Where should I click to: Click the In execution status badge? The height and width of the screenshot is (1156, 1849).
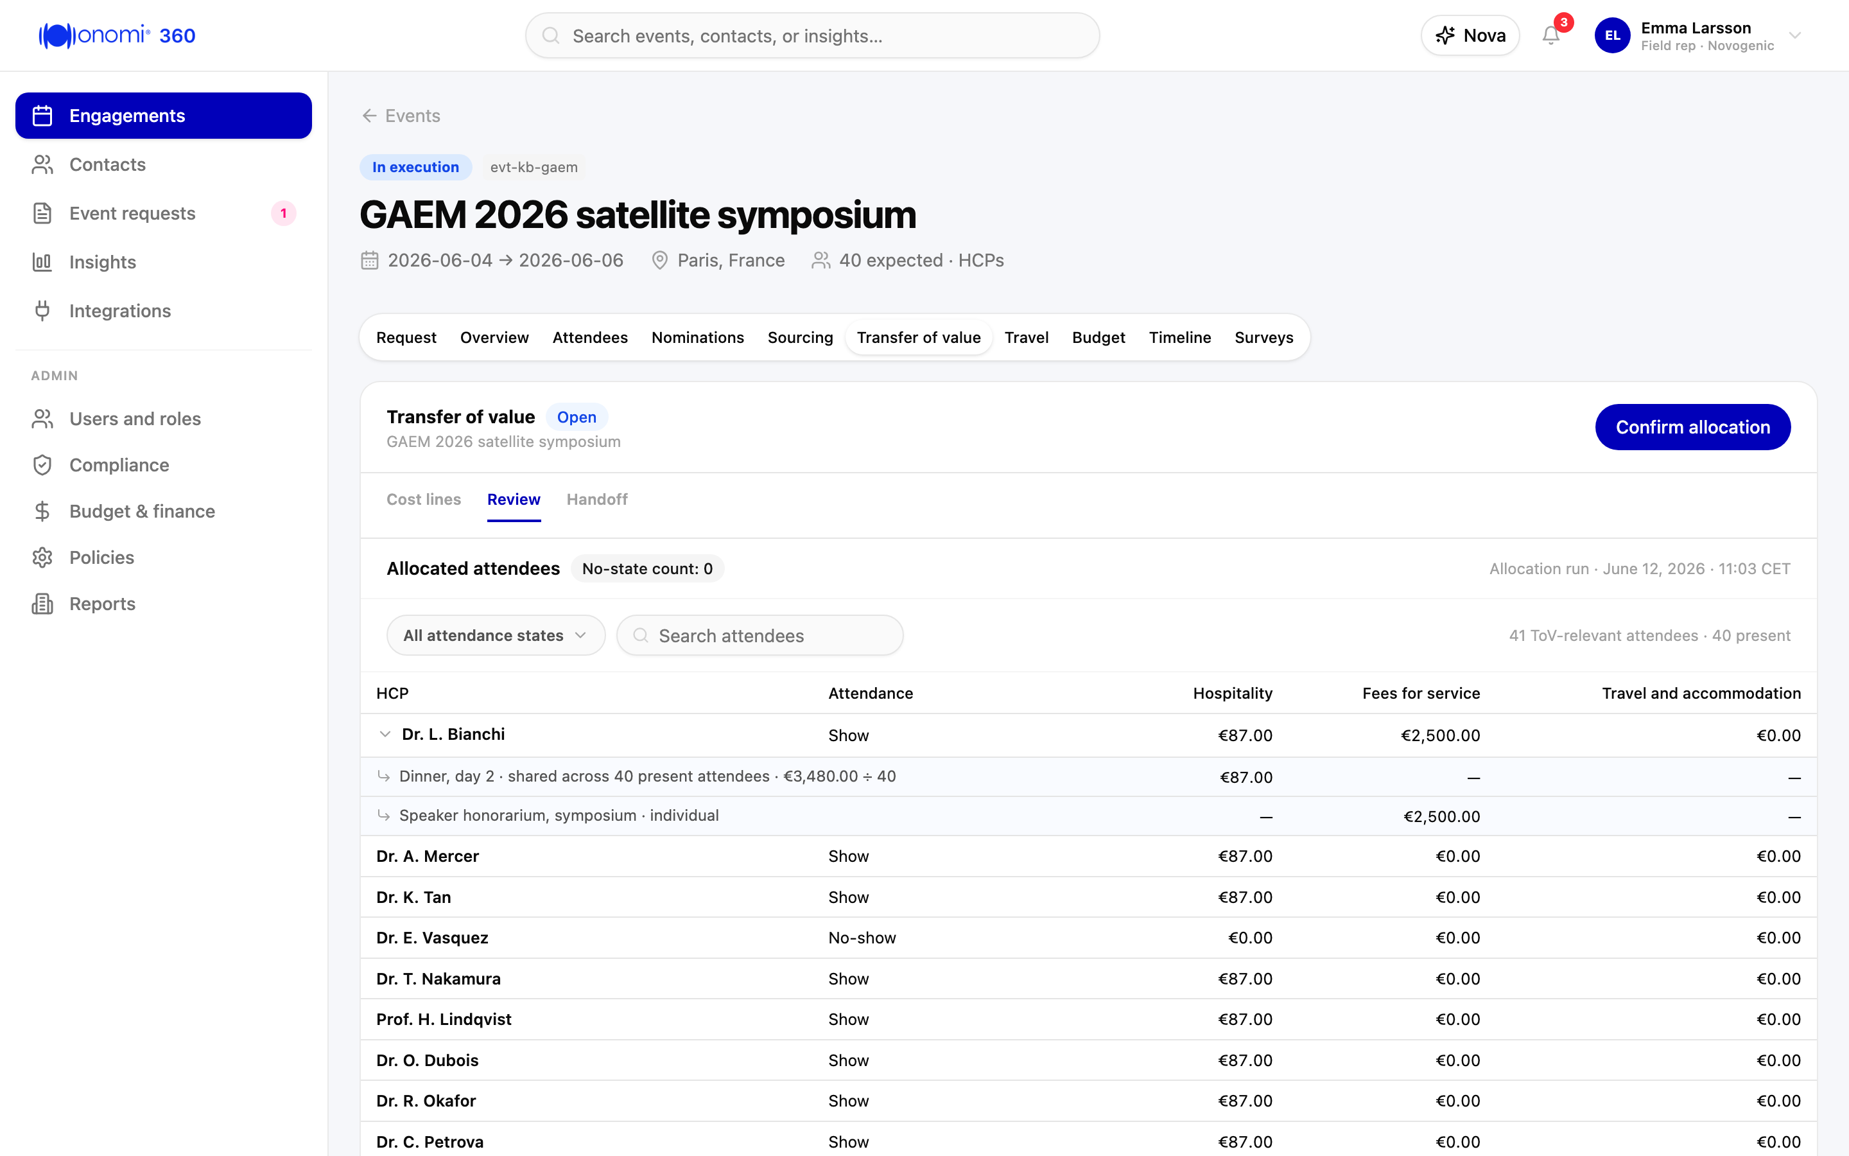(415, 167)
